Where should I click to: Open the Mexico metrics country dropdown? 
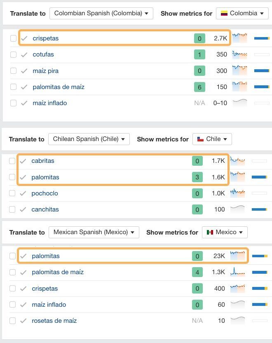click(225, 232)
